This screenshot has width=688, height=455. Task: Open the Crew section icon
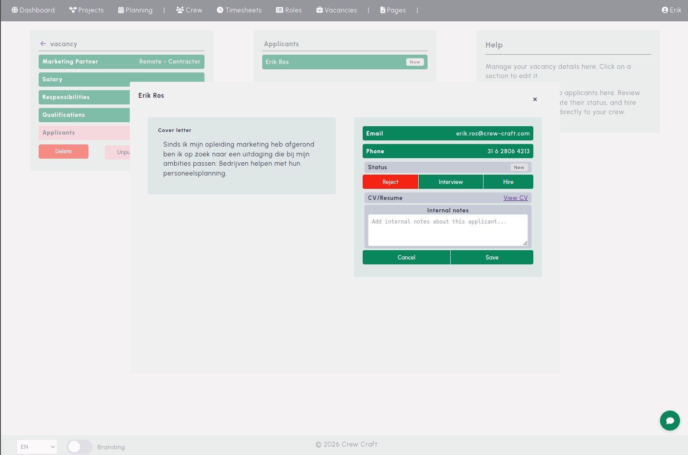click(180, 10)
